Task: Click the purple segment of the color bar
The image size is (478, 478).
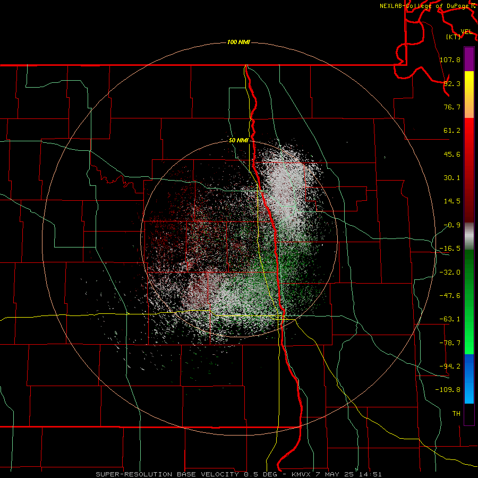Action: pyautogui.click(x=469, y=59)
